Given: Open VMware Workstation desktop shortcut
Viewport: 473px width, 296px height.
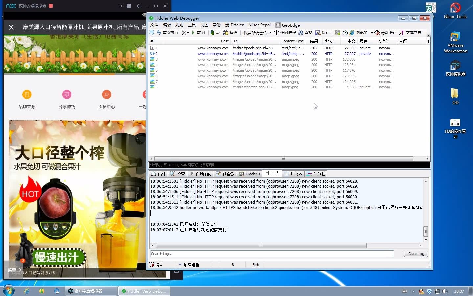Looking at the screenshot, I should [455, 42].
